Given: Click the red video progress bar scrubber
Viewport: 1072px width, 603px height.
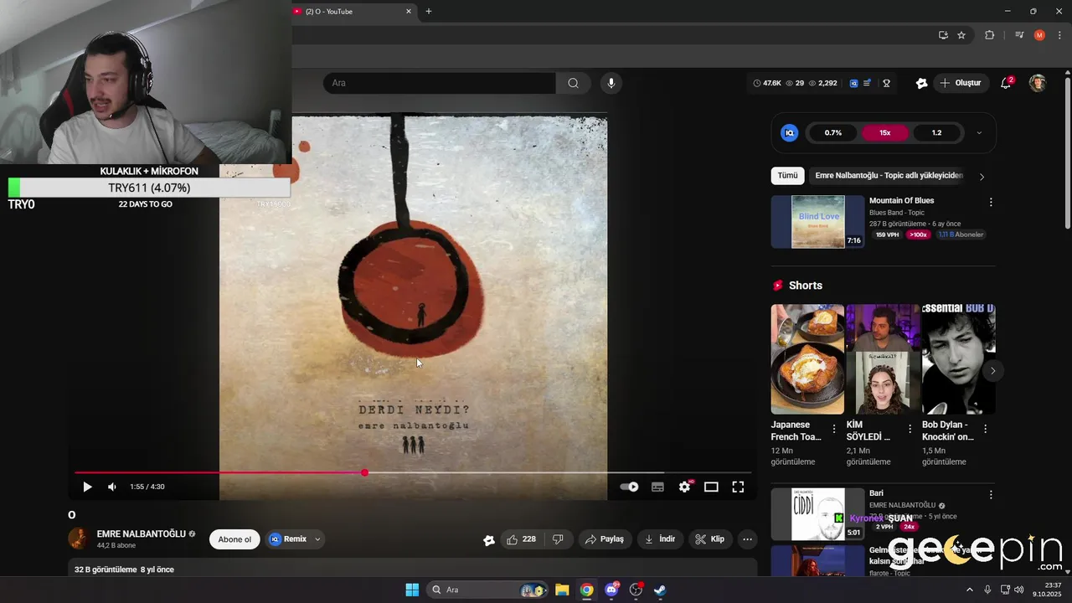Looking at the screenshot, I should [x=364, y=473].
